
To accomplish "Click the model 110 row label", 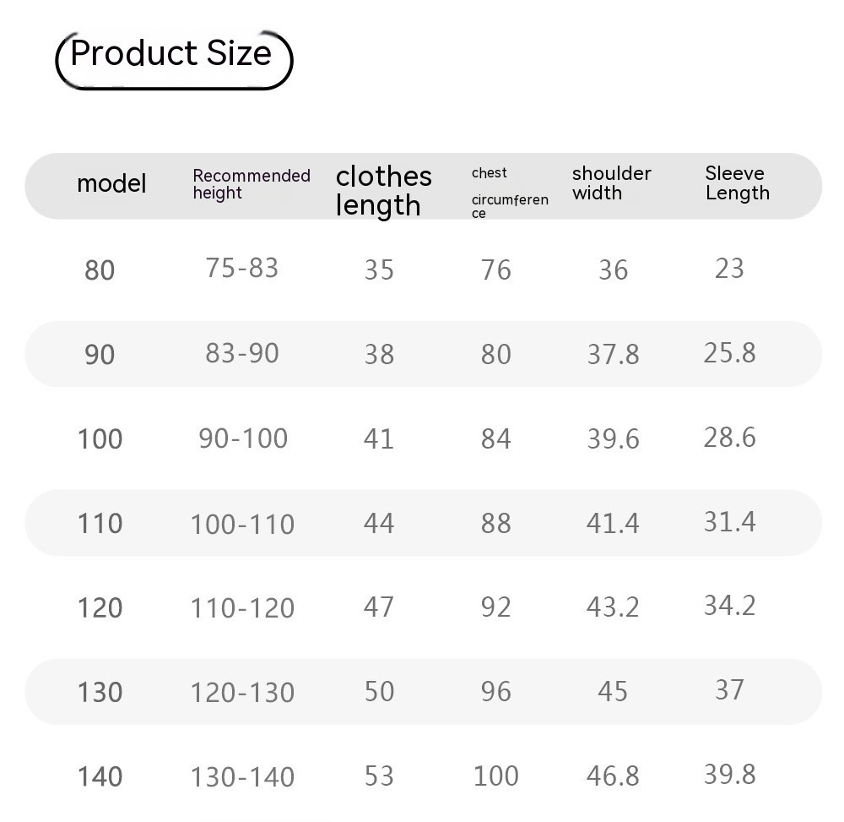I will (100, 524).
